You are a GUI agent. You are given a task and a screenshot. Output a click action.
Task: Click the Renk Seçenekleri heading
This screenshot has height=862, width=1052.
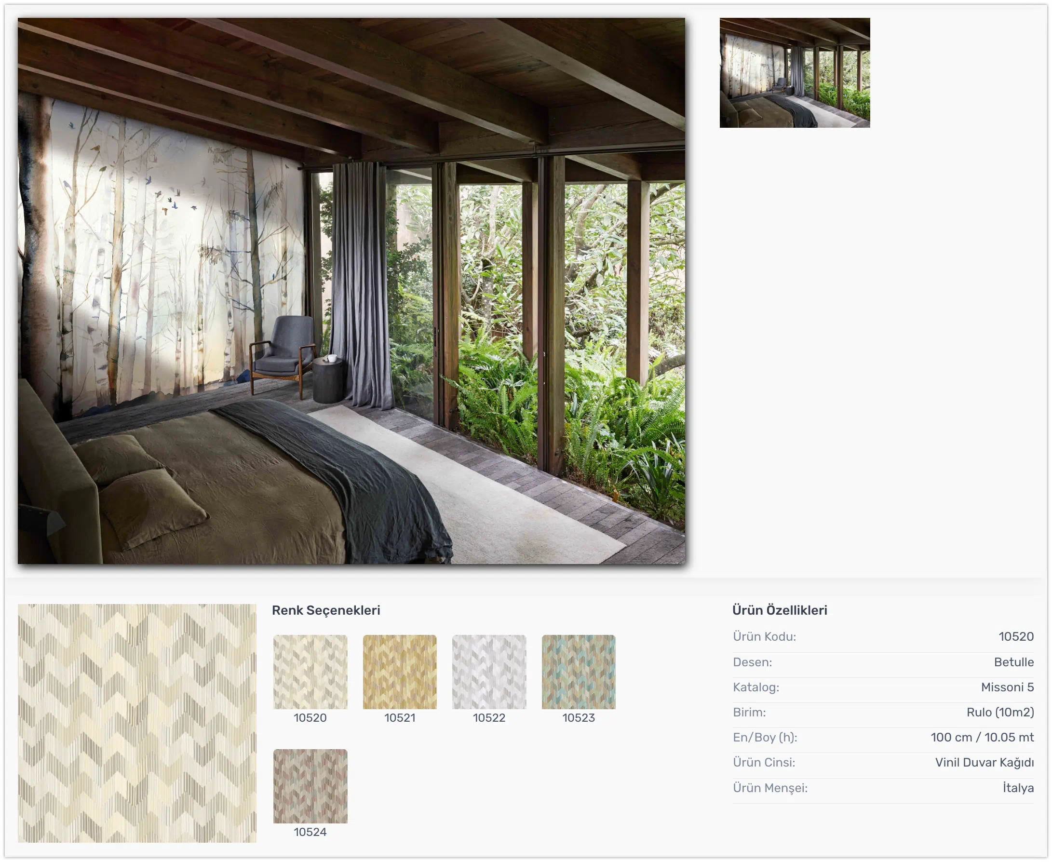click(326, 610)
